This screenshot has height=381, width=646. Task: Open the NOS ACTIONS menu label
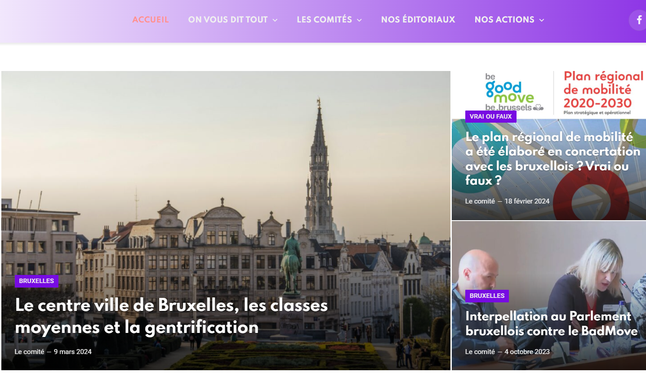point(504,20)
